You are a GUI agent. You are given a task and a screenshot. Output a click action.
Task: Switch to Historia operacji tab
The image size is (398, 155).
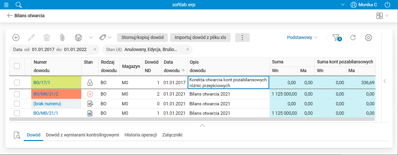141,135
